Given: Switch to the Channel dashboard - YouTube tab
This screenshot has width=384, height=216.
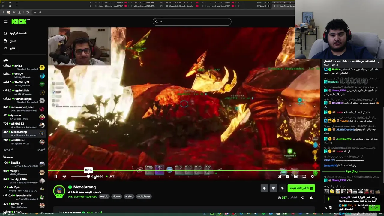Looking at the screenshot, I should (181, 6).
